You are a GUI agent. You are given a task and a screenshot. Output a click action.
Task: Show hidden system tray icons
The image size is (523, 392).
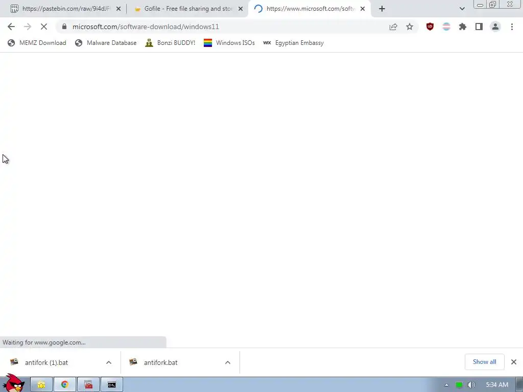446,385
